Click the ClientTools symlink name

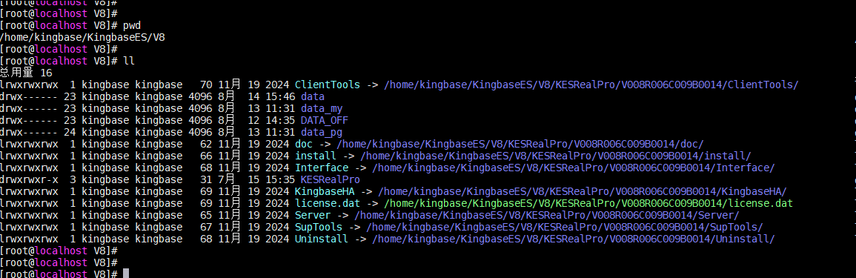327,85
